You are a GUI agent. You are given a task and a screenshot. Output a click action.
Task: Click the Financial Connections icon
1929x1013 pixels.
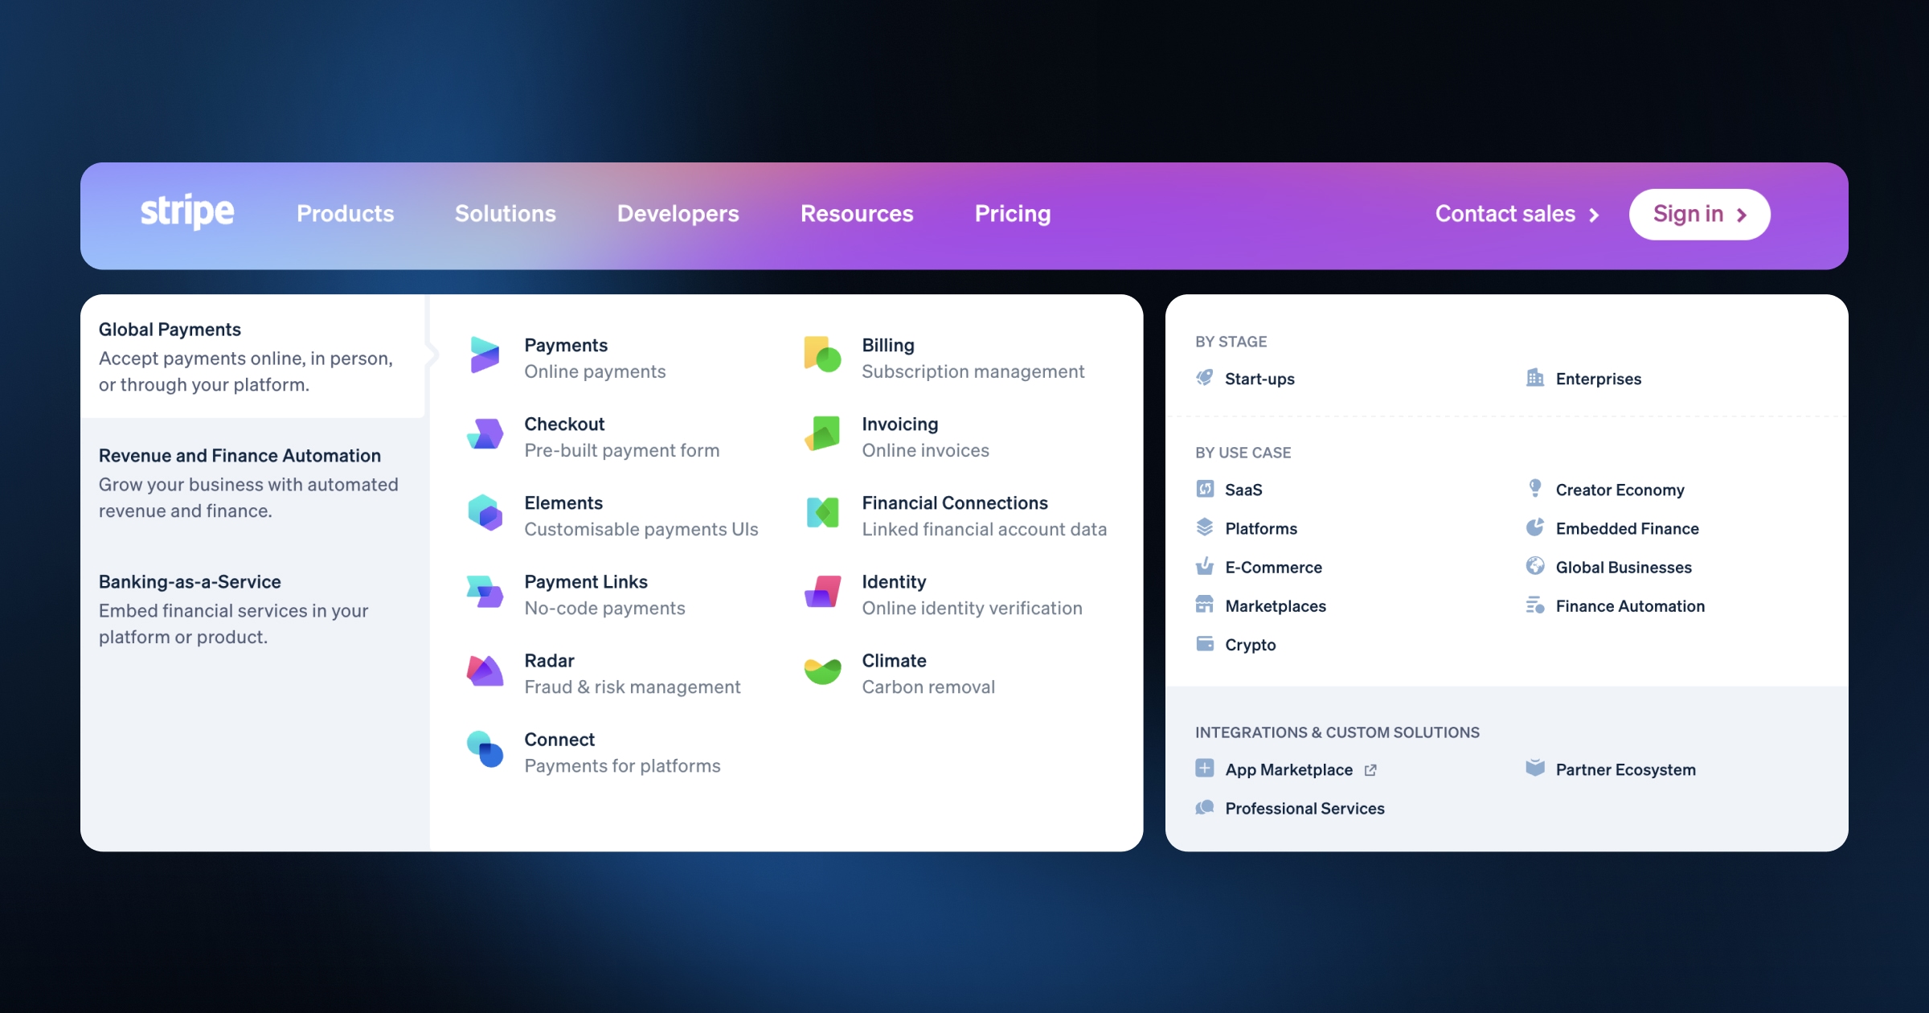pyautogui.click(x=821, y=513)
